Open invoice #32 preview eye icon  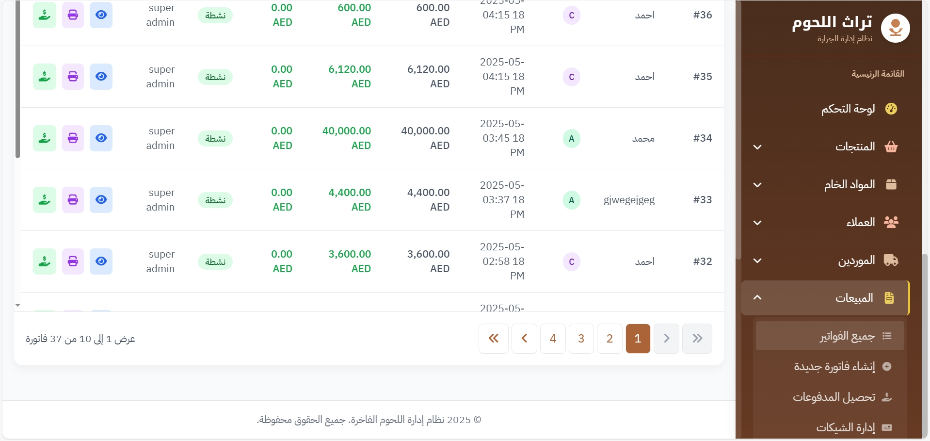click(x=101, y=261)
